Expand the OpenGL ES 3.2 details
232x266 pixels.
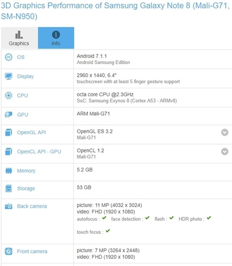pyautogui.click(x=225, y=132)
